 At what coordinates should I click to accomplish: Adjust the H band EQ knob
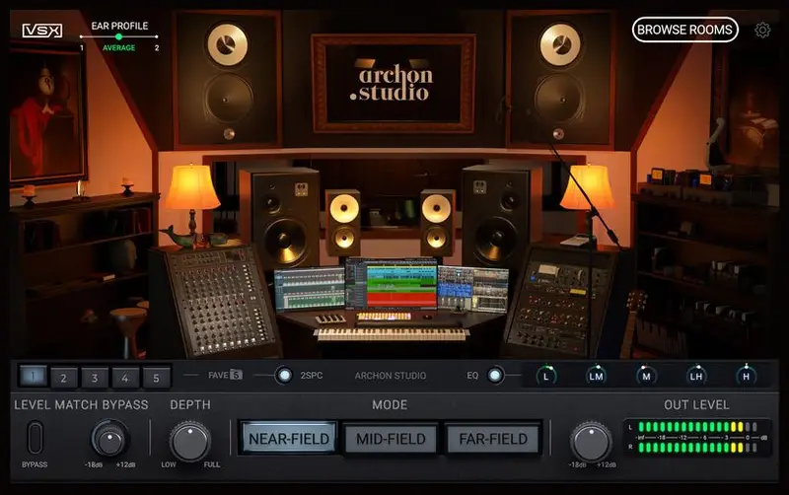746,376
